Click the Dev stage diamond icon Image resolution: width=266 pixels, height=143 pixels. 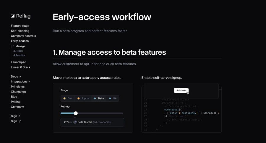[64, 98]
